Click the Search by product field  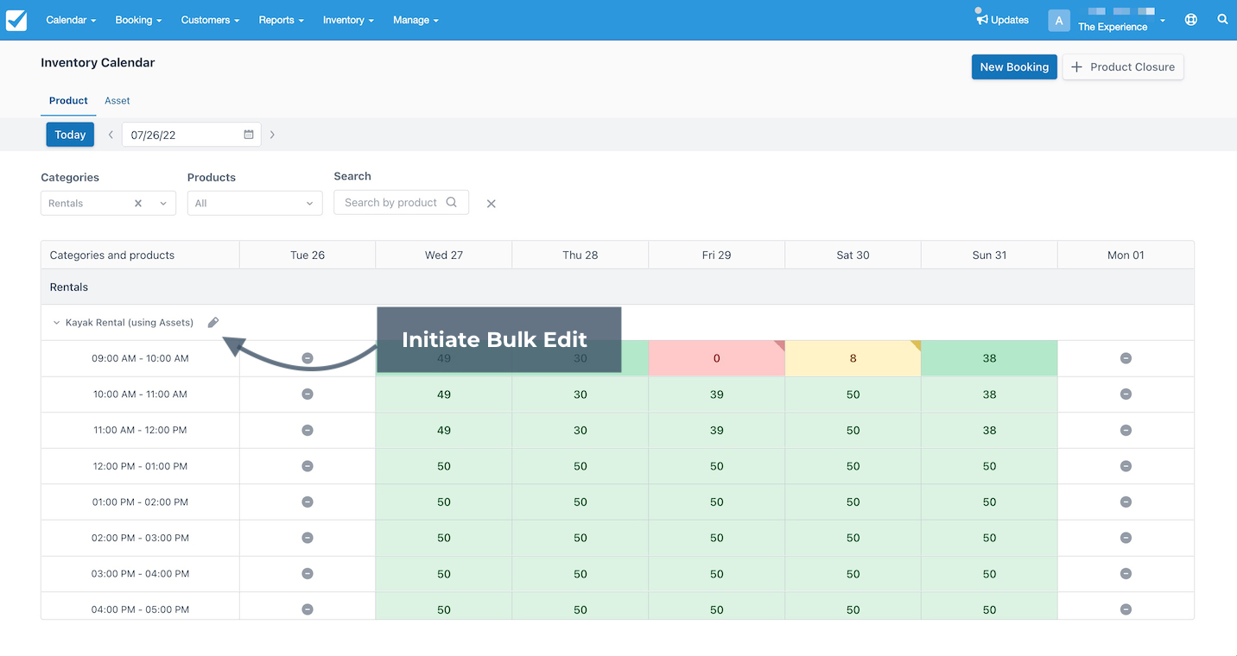401,203
